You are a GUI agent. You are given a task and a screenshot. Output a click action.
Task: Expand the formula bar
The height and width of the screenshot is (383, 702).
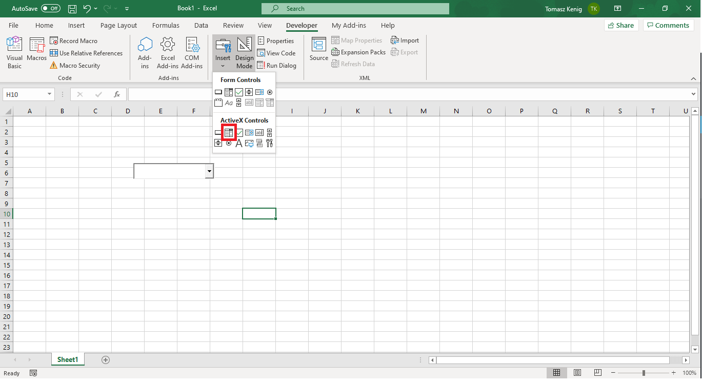click(694, 94)
